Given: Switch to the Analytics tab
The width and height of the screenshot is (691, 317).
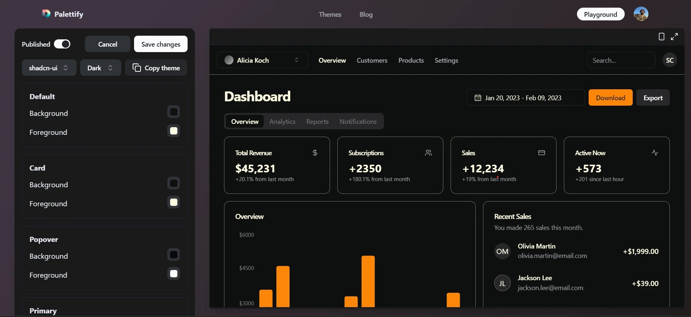Looking at the screenshot, I should tap(282, 121).
